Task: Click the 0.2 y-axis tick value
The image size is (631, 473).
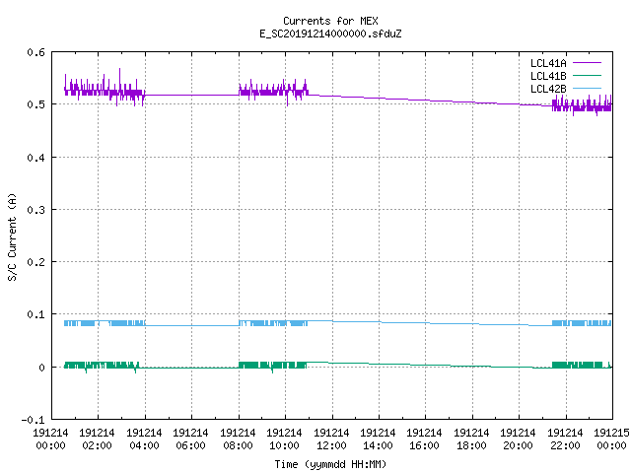Action: (35, 262)
